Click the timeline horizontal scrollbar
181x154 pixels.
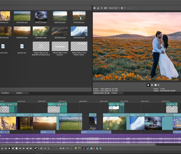click(78, 145)
